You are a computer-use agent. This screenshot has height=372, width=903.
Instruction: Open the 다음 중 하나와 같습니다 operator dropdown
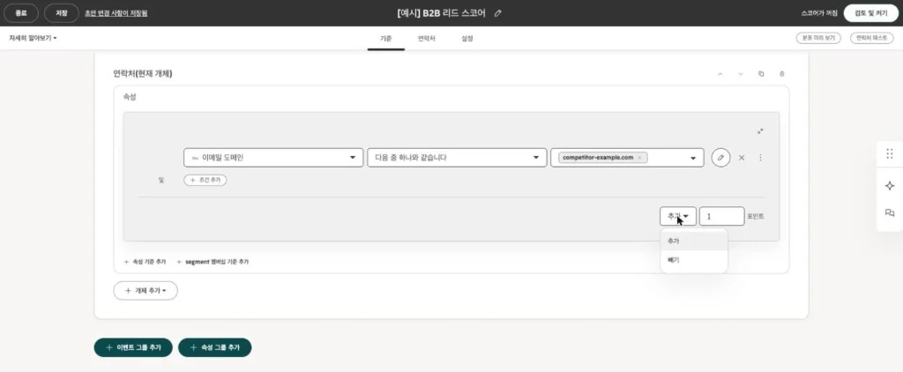click(457, 158)
